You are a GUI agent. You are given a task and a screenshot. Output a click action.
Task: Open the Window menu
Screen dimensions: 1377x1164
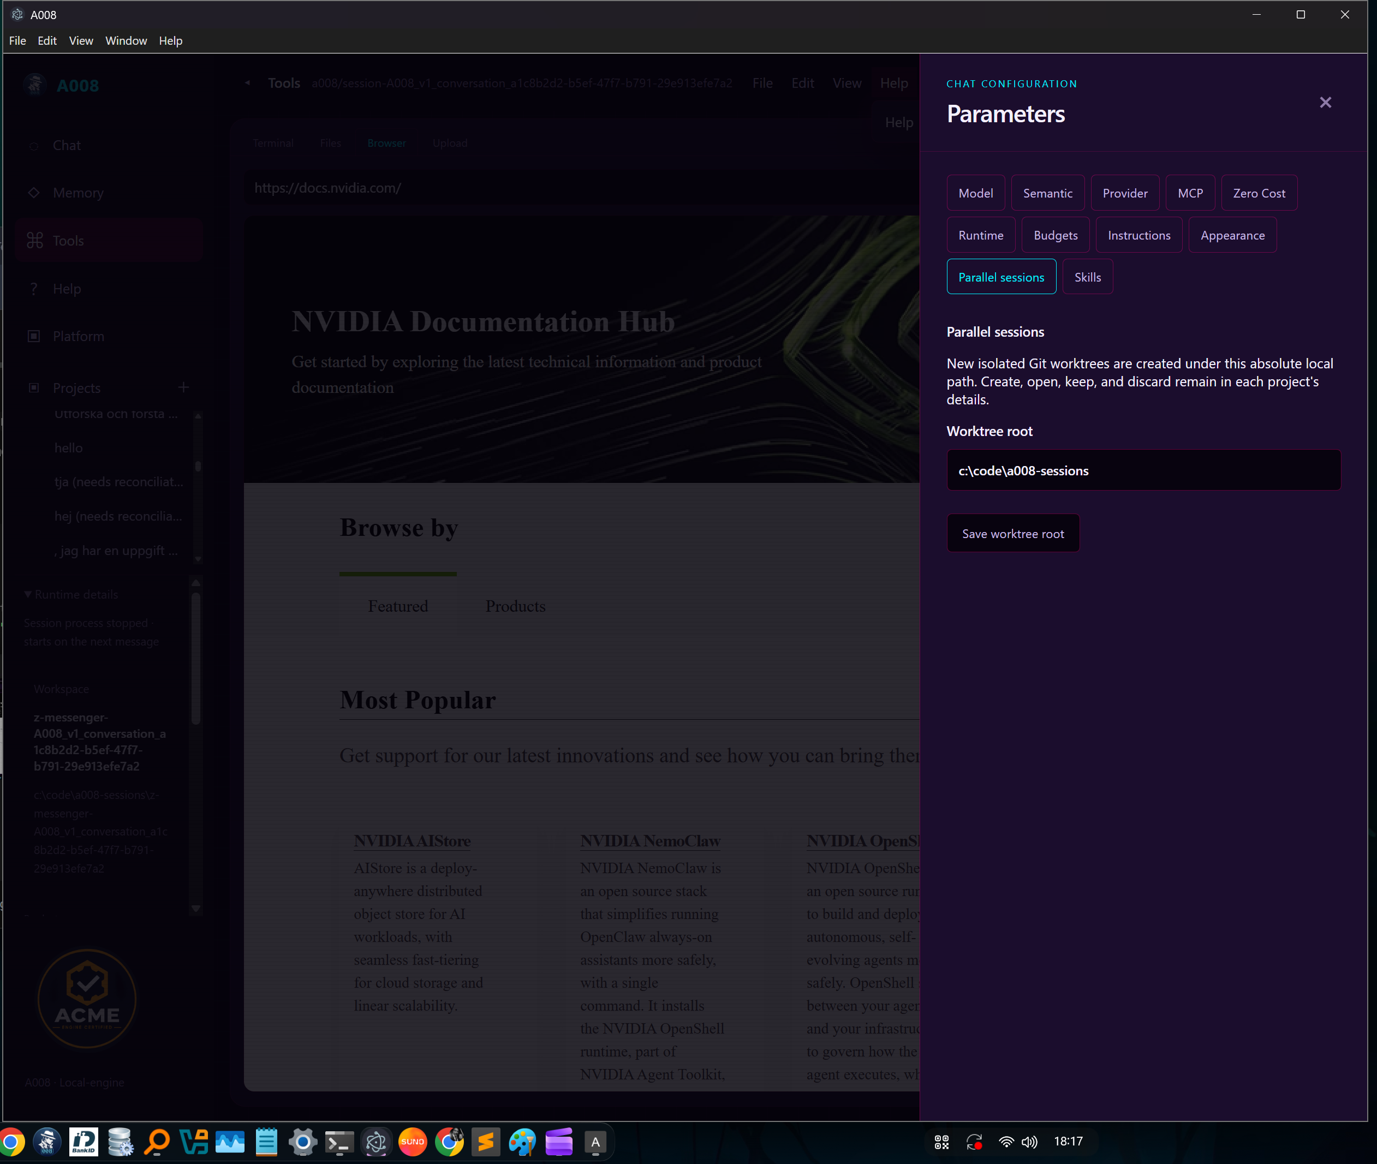(126, 41)
